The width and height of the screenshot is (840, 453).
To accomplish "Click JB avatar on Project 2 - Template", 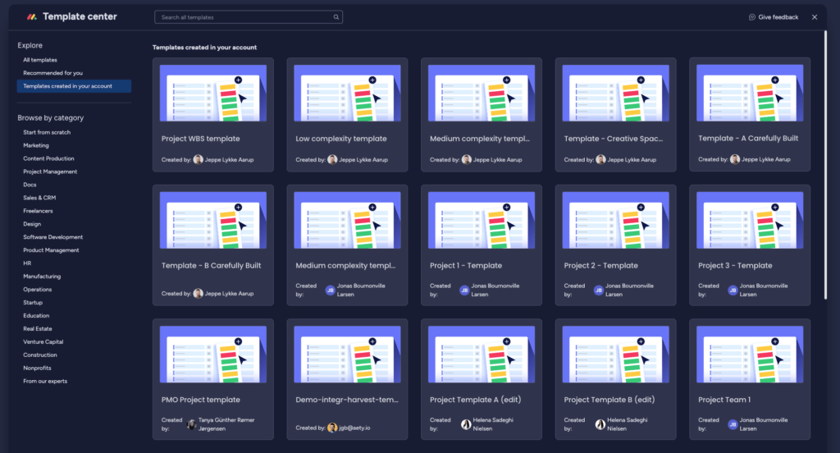I will coord(598,290).
